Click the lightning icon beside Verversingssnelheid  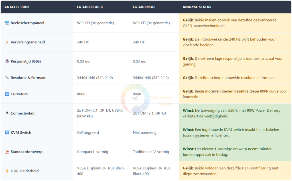tap(7, 42)
